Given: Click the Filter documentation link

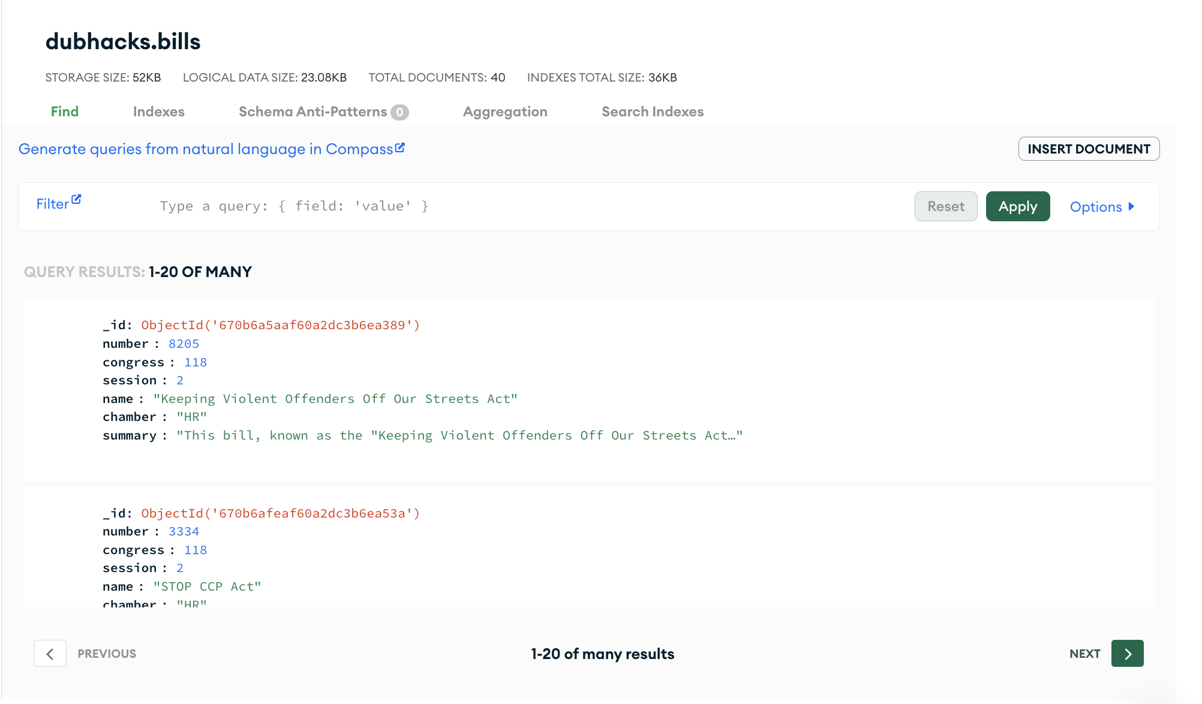Looking at the screenshot, I should (x=52, y=204).
